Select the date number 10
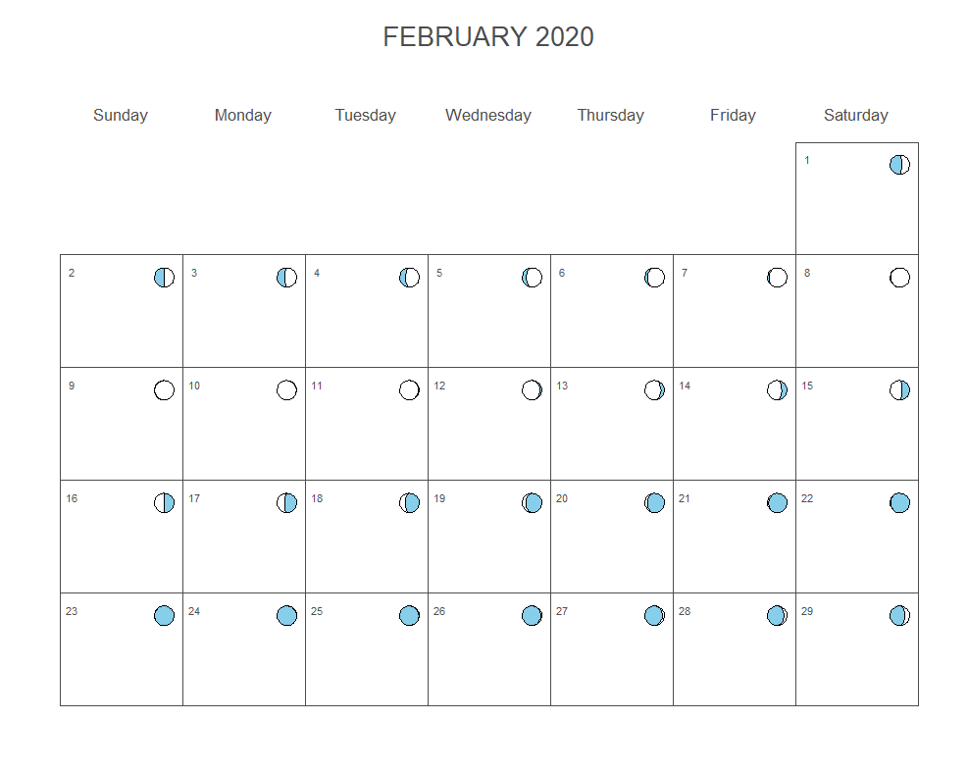The height and width of the screenshot is (772, 968). pyautogui.click(x=194, y=386)
